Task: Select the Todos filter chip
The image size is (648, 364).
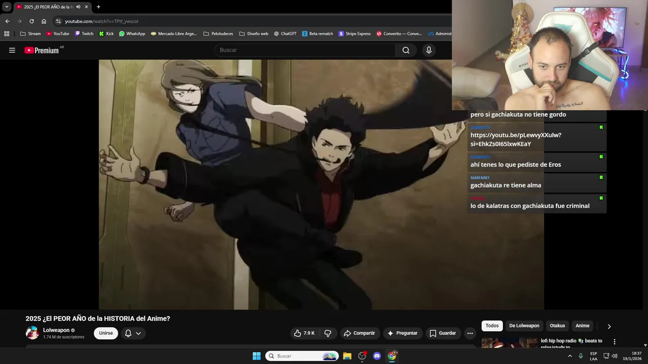Action: pos(492,326)
